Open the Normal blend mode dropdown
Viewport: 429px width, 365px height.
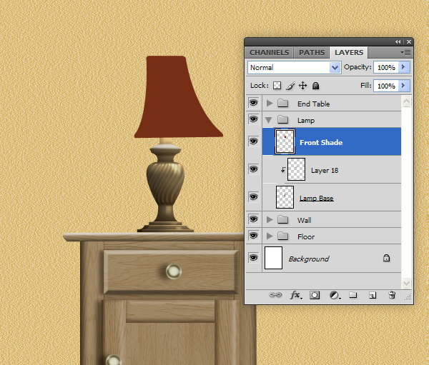pos(294,67)
